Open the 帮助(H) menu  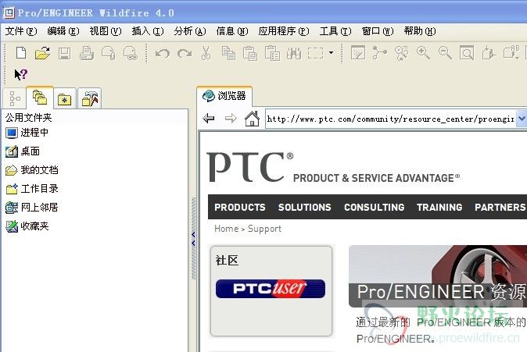click(x=420, y=31)
